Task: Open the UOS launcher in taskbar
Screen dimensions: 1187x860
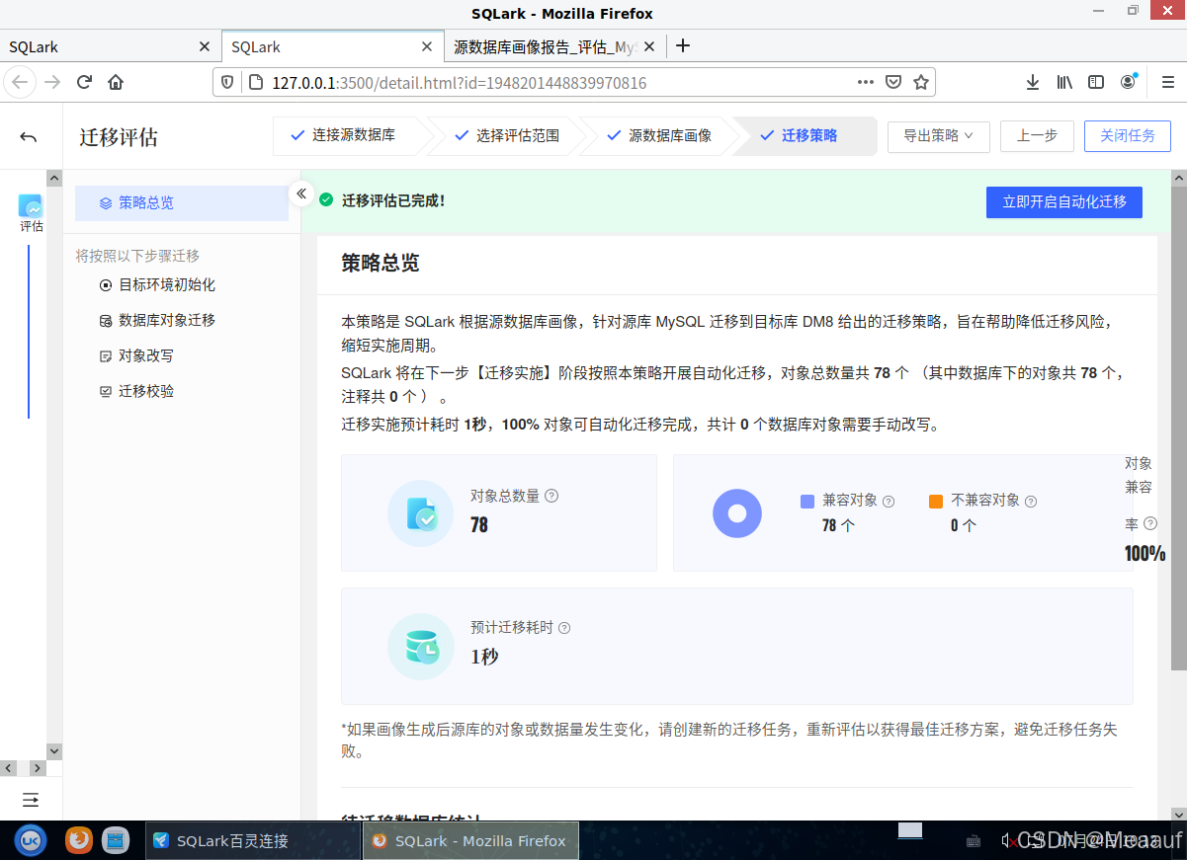Action: 31,840
